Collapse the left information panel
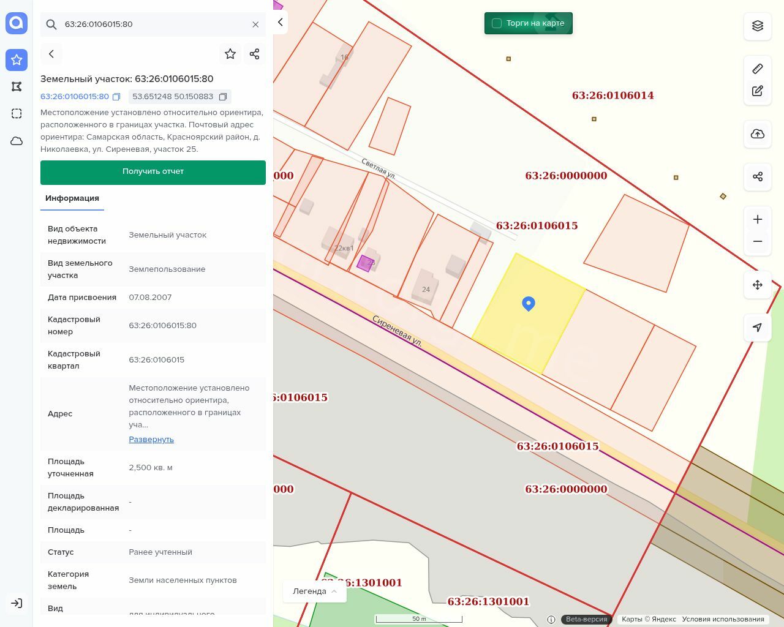This screenshot has height=627, width=784. 280,22
